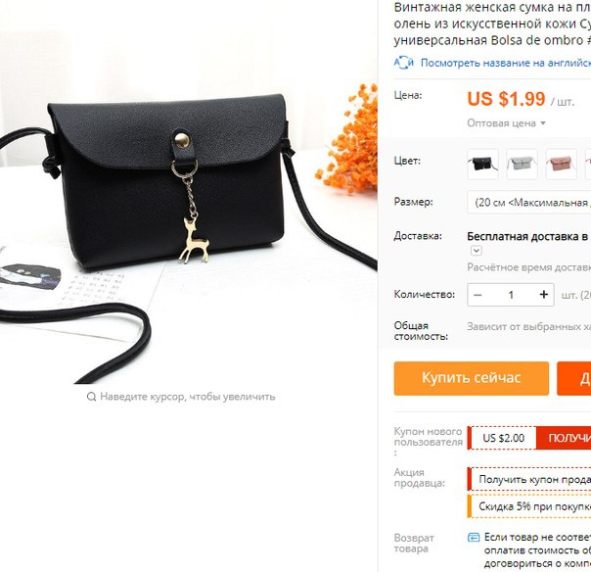Select the 20 см size option
The width and height of the screenshot is (591, 572).
(529, 203)
